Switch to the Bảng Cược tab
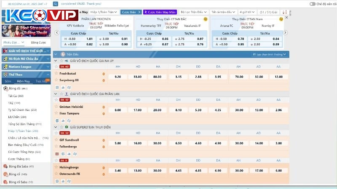The height and width of the screenshot is (189, 337). pyautogui.click(x=38, y=42)
